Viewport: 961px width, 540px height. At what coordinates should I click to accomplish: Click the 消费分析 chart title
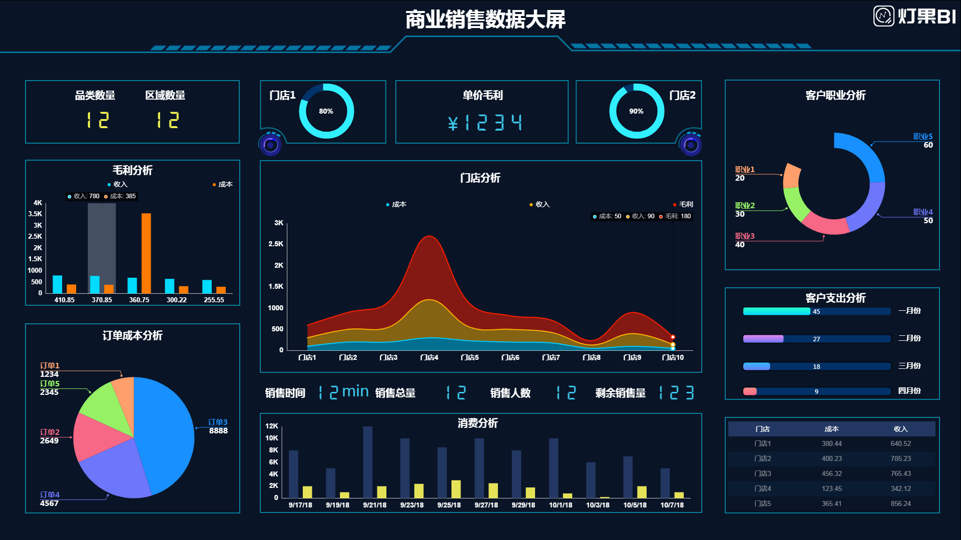pyautogui.click(x=477, y=423)
